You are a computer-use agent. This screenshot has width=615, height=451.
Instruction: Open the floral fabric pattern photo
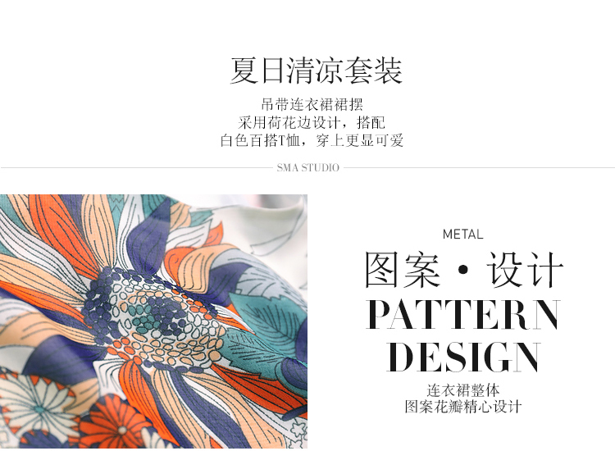point(153,321)
